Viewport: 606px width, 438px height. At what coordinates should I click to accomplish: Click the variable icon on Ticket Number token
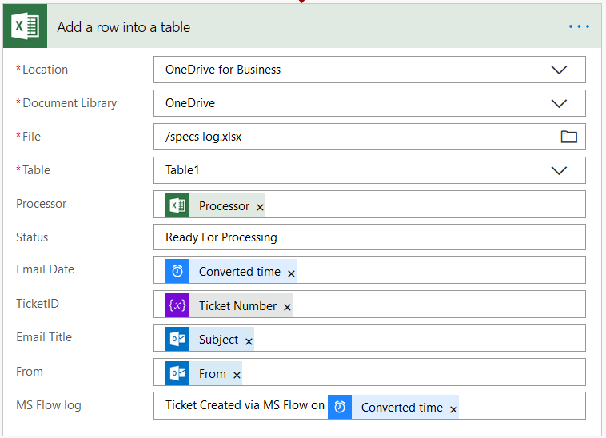[177, 306]
